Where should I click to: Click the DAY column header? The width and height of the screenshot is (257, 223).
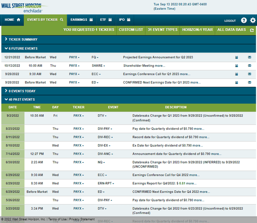55,107
